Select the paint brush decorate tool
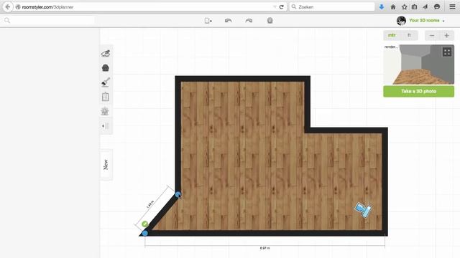This screenshot has width=460, height=258. point(106,82)
